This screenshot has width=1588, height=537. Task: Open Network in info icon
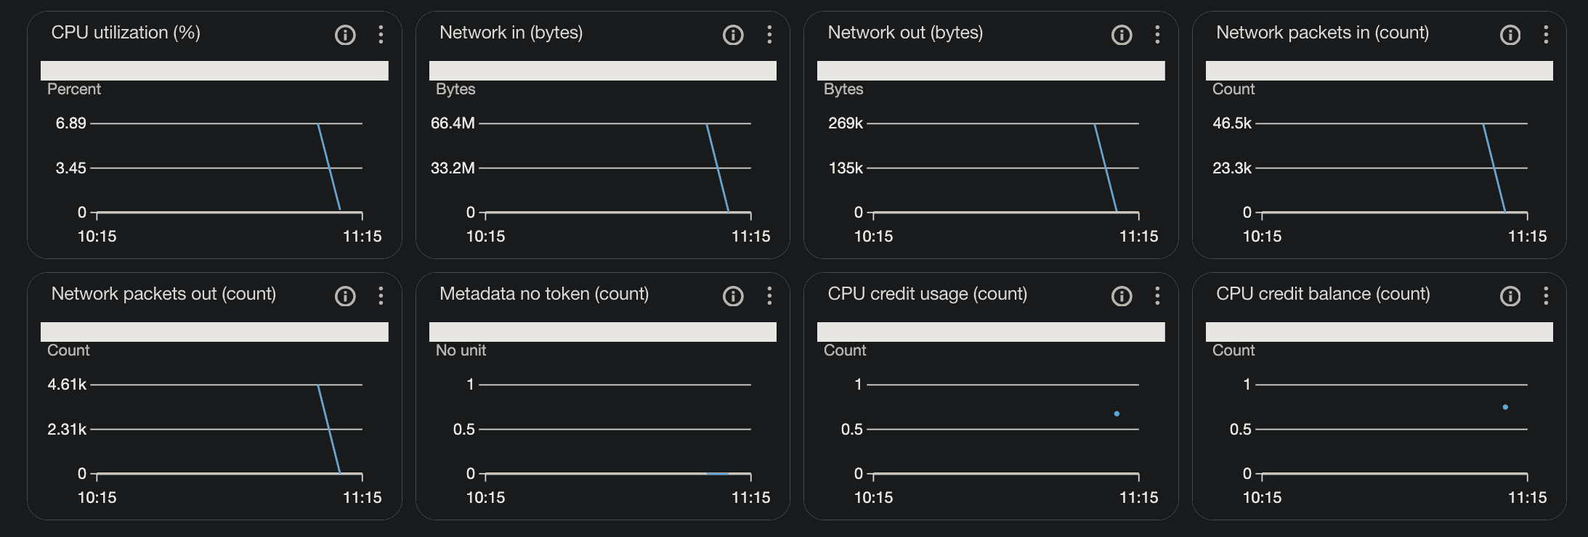coord(733,35)
